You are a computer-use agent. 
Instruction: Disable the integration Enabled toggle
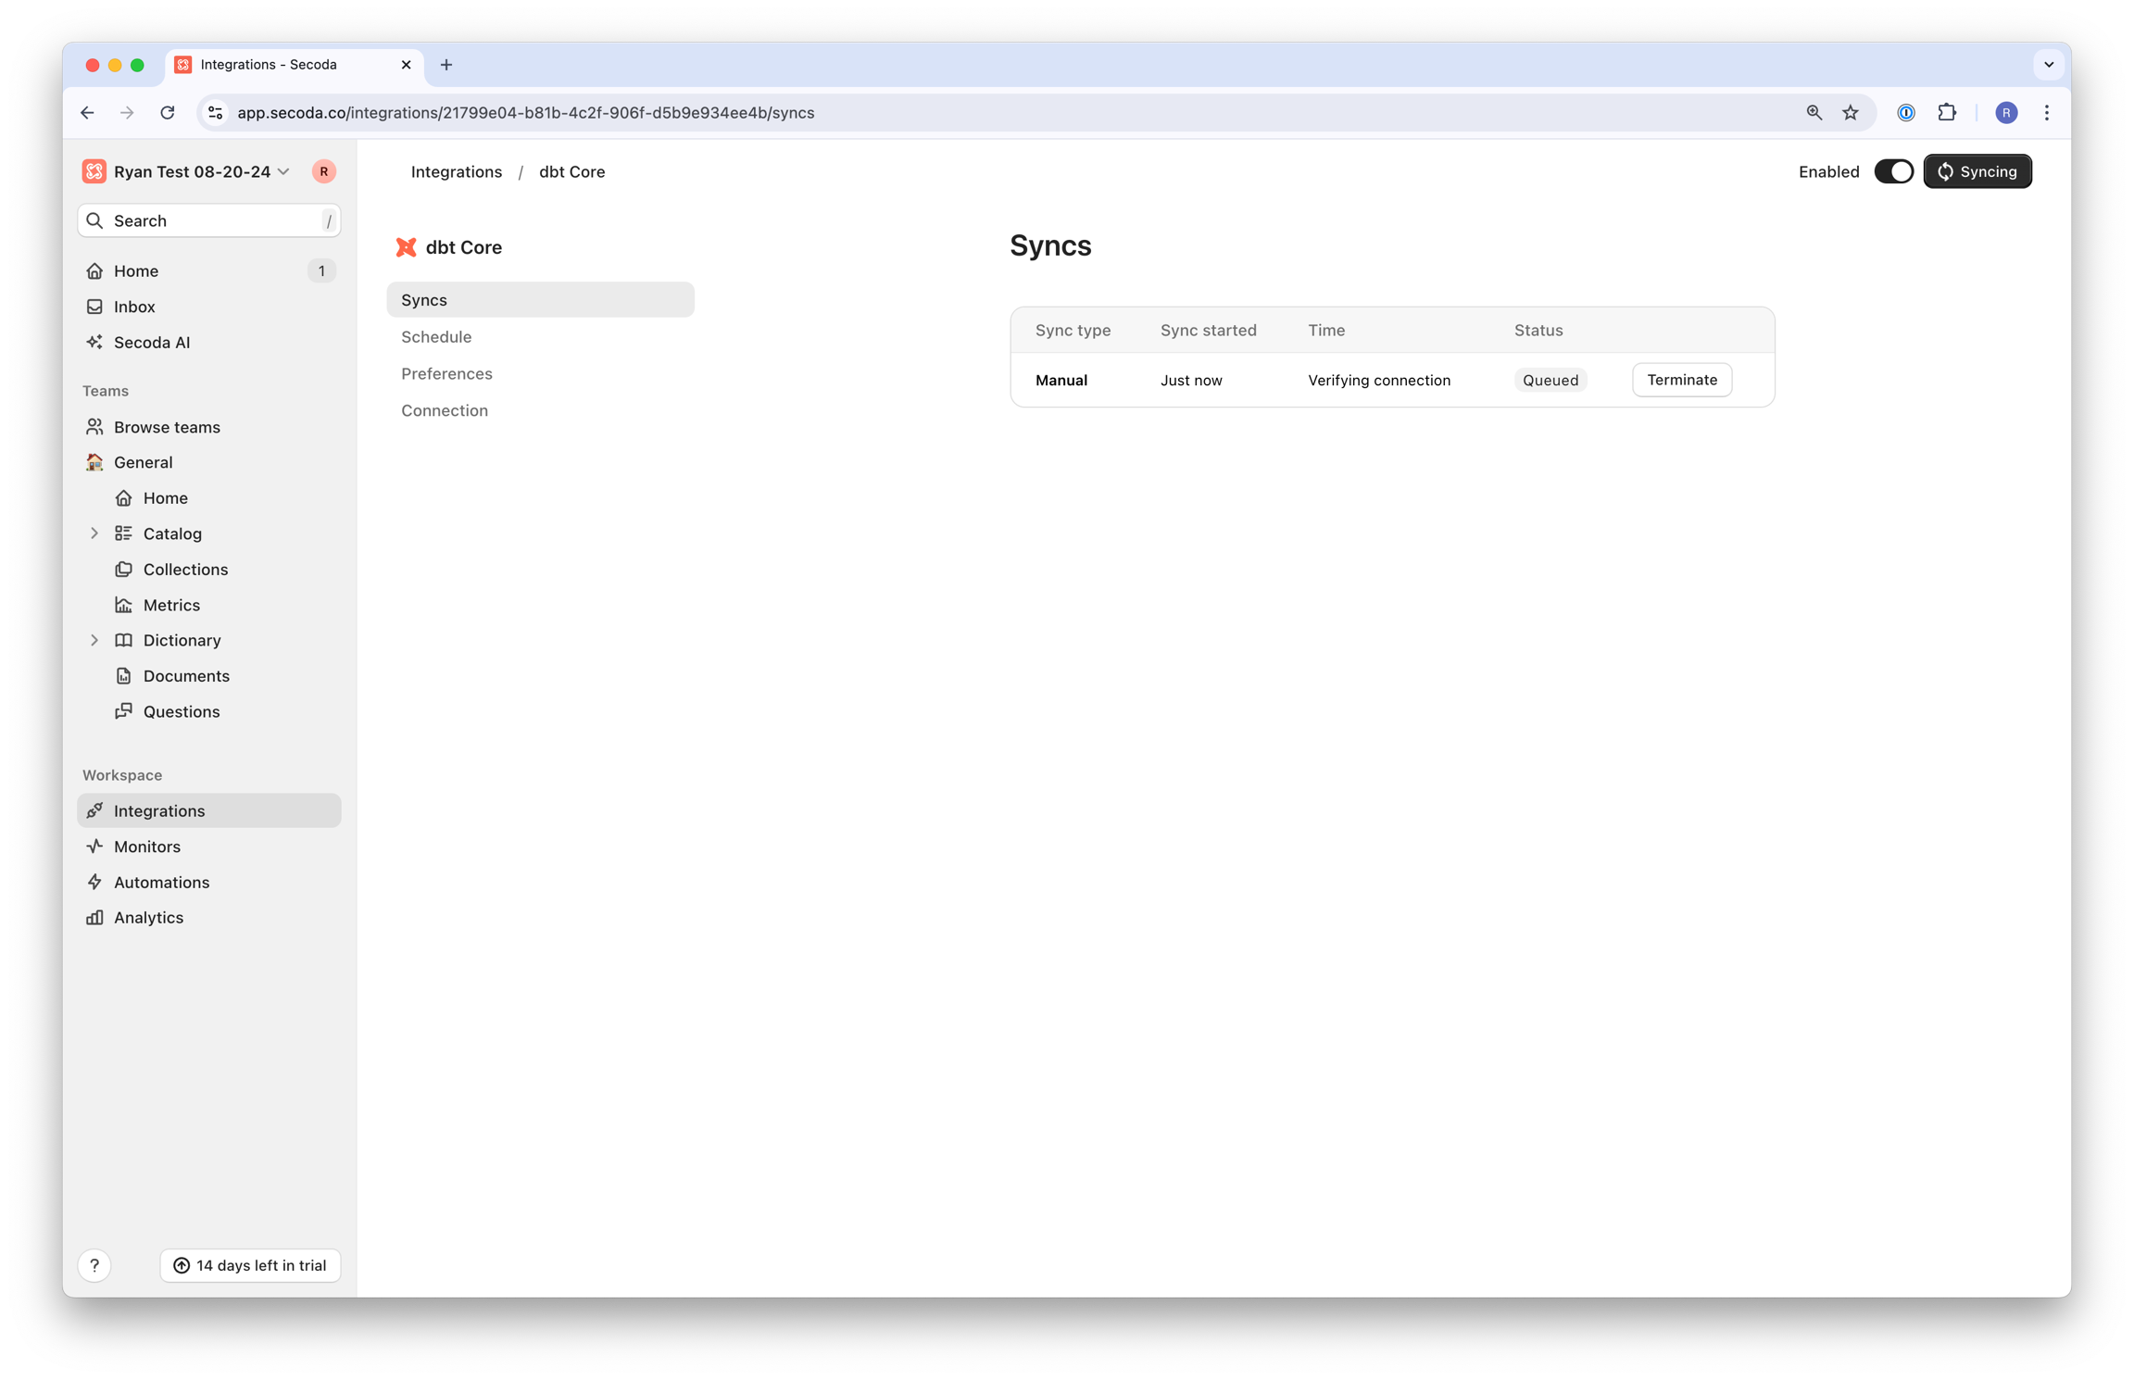click(x=1892, y=172)
